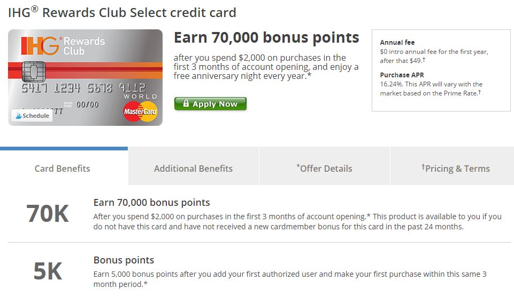Click the 'Bonus points' heading beside 5K
The height and width of the screenshot is (296, 514).
point(124,260)
